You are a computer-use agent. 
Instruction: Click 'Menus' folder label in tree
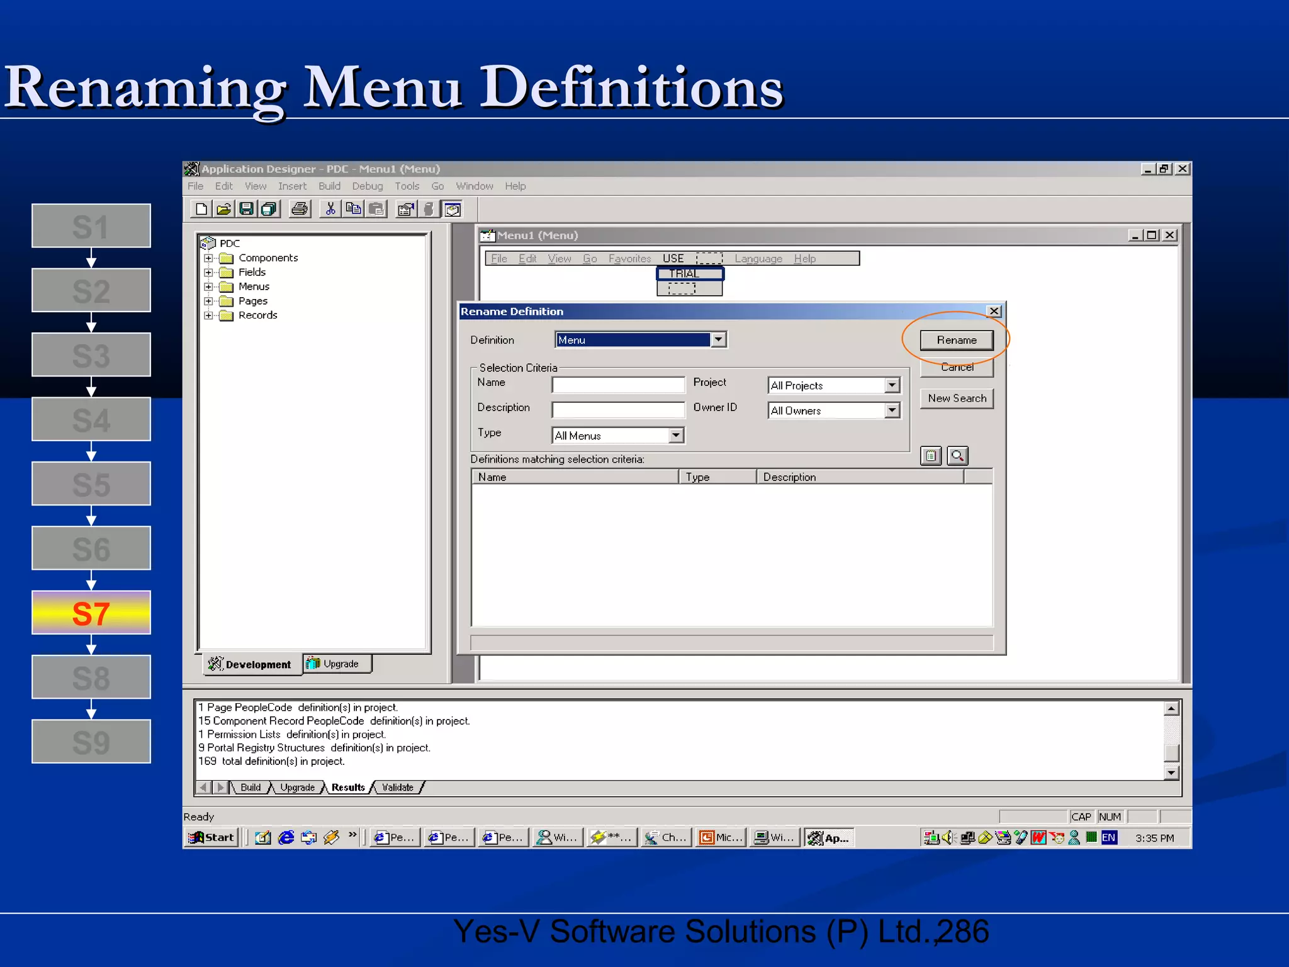tap(254, 286)
